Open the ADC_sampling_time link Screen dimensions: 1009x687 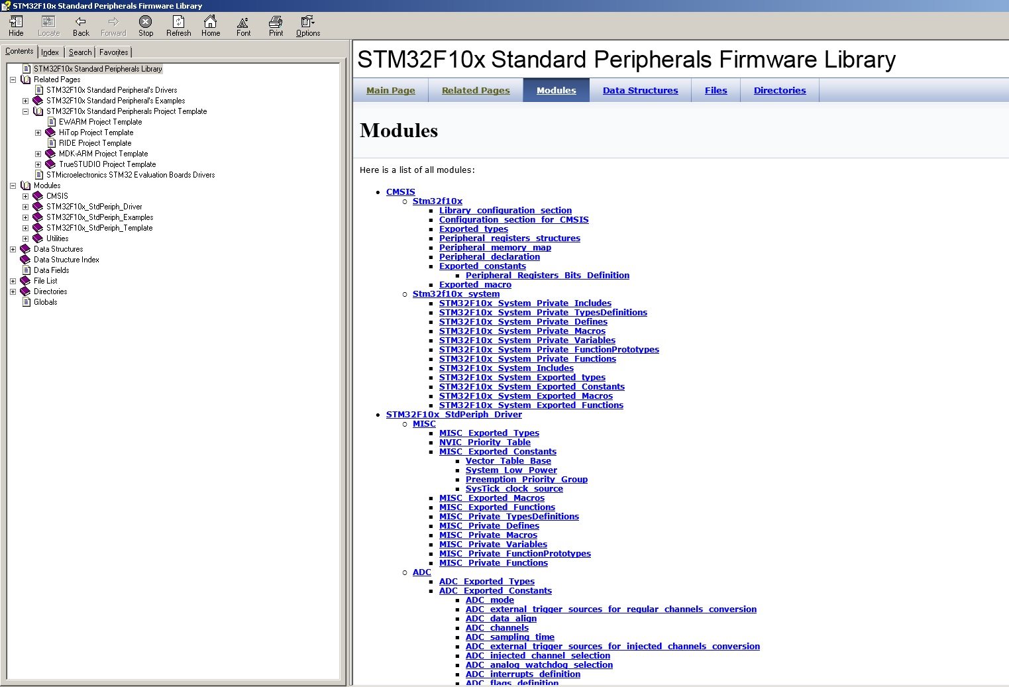(510, 637)
